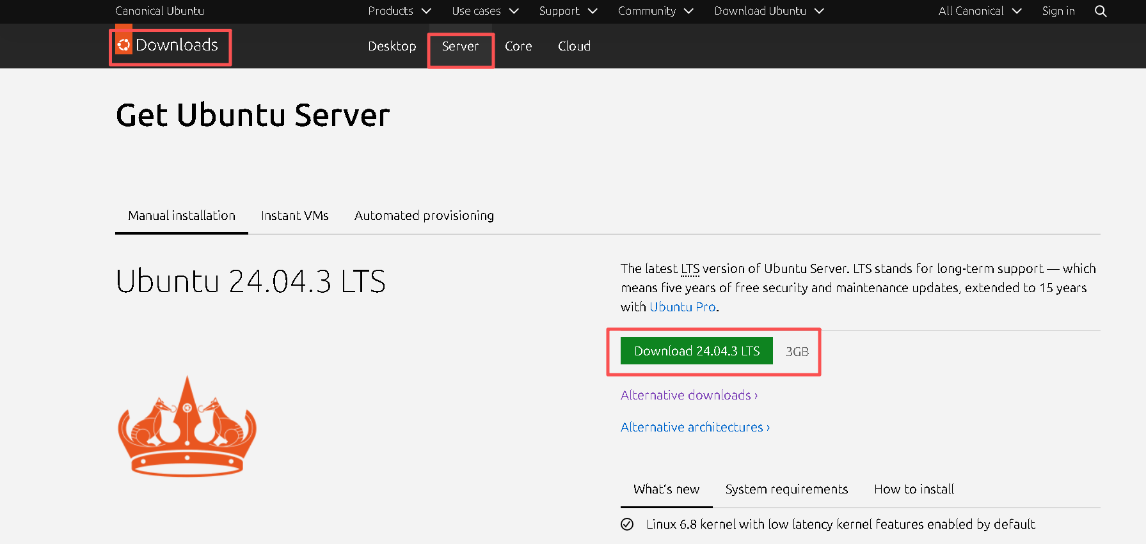Click the green Download 24.04.3 LTS button
The width and height of the screenshot is (1146, 544).
pos(697,351)
